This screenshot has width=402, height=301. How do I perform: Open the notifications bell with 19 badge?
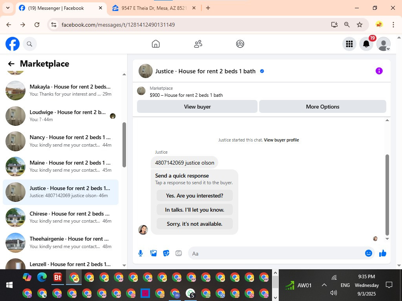pyautogui.click(x=366, y=44)
